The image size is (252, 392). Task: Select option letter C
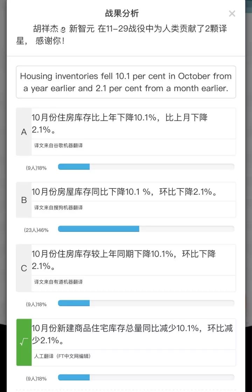pyautogui.click(x=24, y=268)
